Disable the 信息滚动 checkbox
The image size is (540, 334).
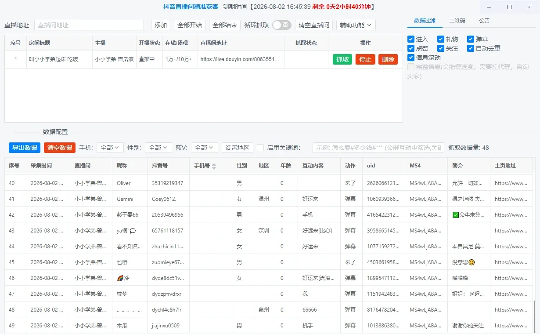(x=411, y=58)
